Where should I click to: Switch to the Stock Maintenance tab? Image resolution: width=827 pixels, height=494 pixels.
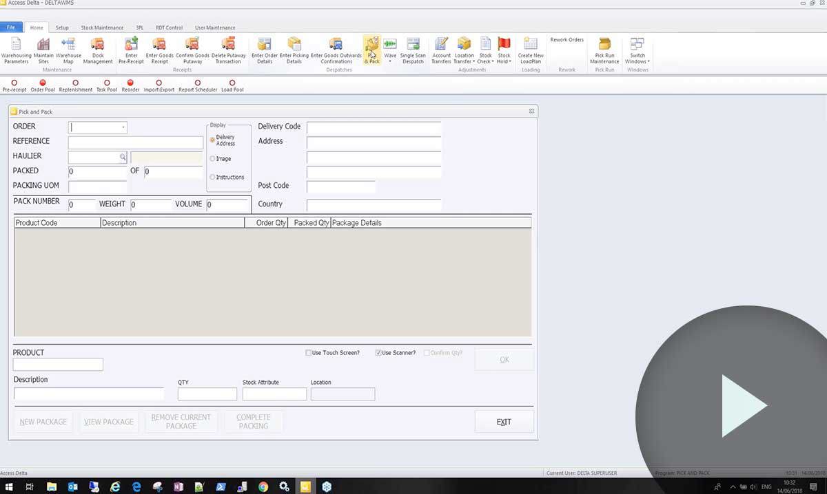102,28
